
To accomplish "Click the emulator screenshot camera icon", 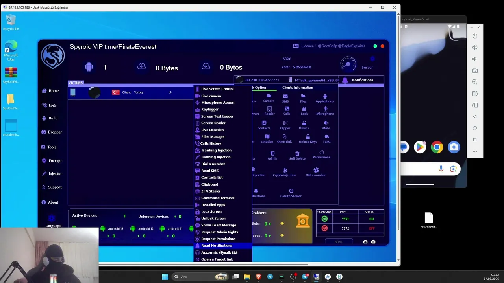I will (x=475, y=70).
